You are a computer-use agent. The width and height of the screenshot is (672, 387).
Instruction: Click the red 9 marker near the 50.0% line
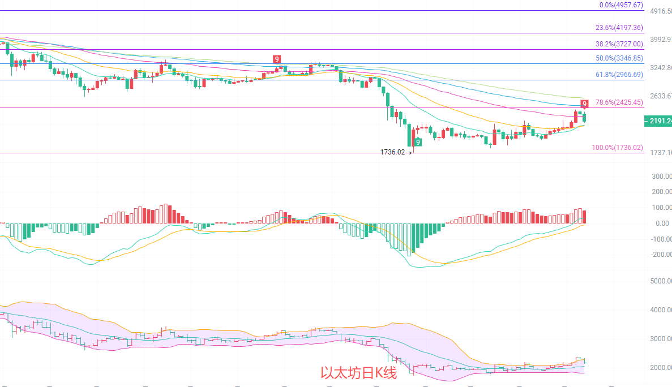point(277,59)
